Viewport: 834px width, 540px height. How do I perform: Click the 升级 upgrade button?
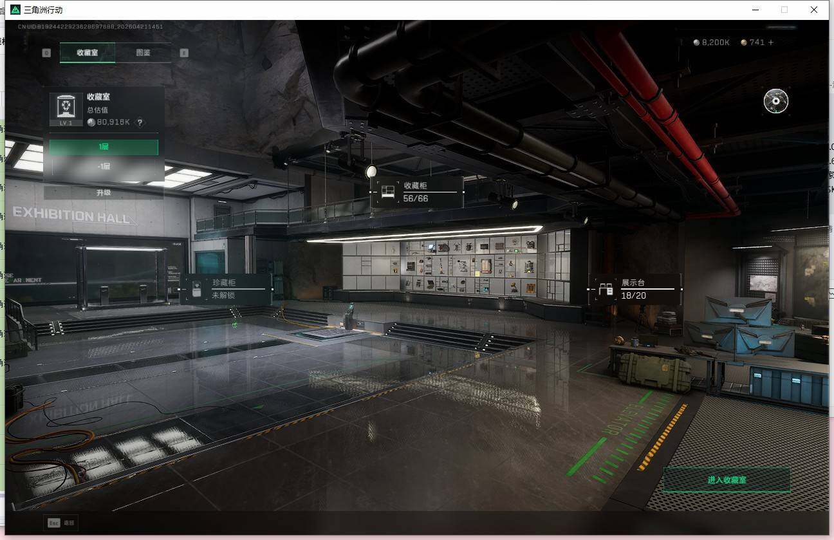[x=104, y=192]
